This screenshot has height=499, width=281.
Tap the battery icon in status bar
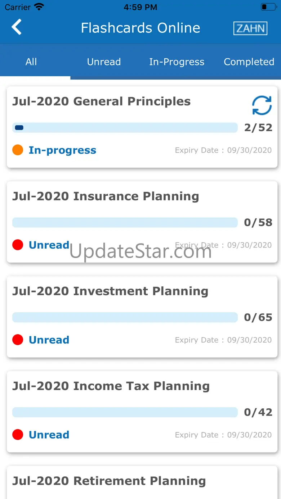[268, 7]
